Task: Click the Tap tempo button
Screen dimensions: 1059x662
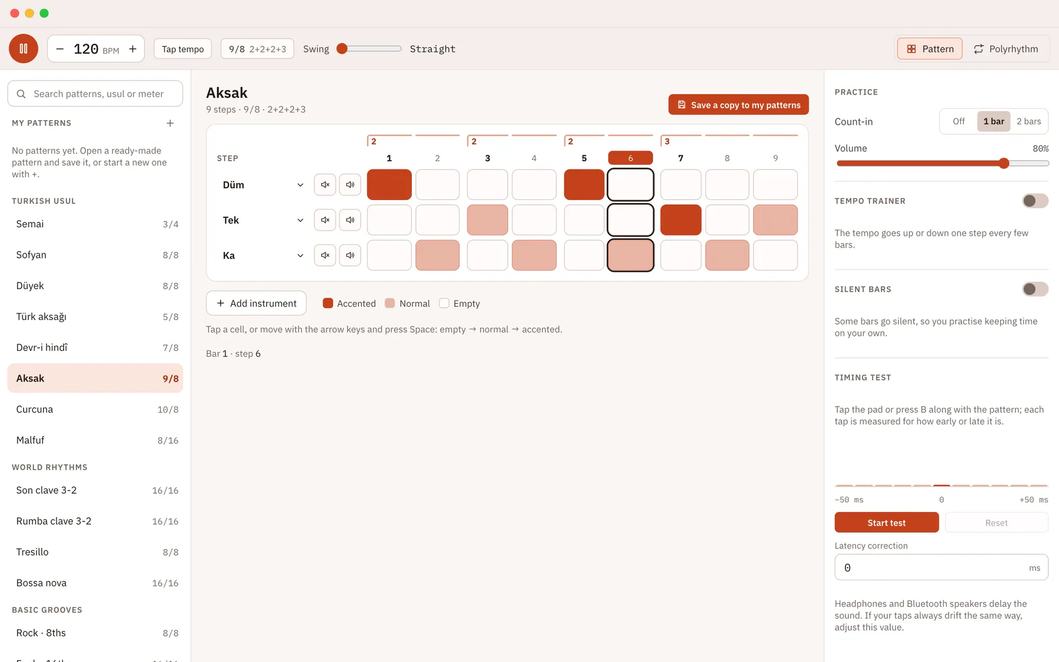Action: [183, 49]
